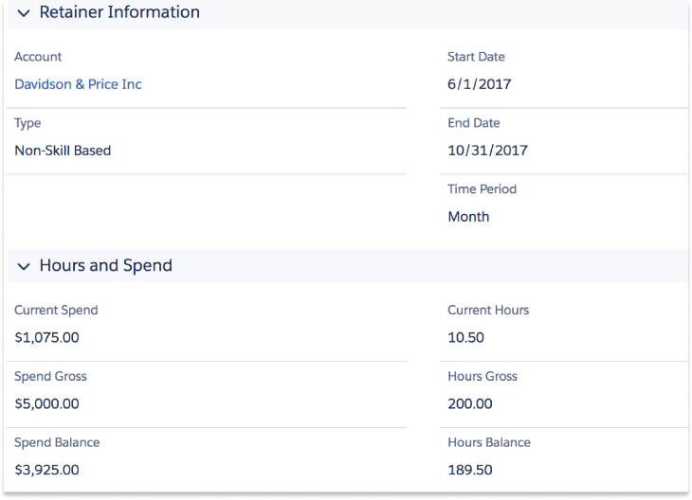Click the Current Hours value 10.50
Viewport: 692px width, 500px height.
pyautogui.click(x=465, y=337)
